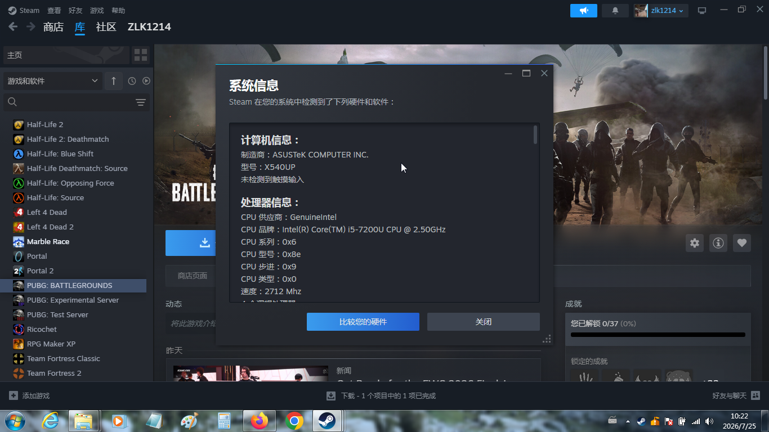Click the RPG Maker XP icon
The width and height of the screenshot is (769, 432).
pos(19,344)
